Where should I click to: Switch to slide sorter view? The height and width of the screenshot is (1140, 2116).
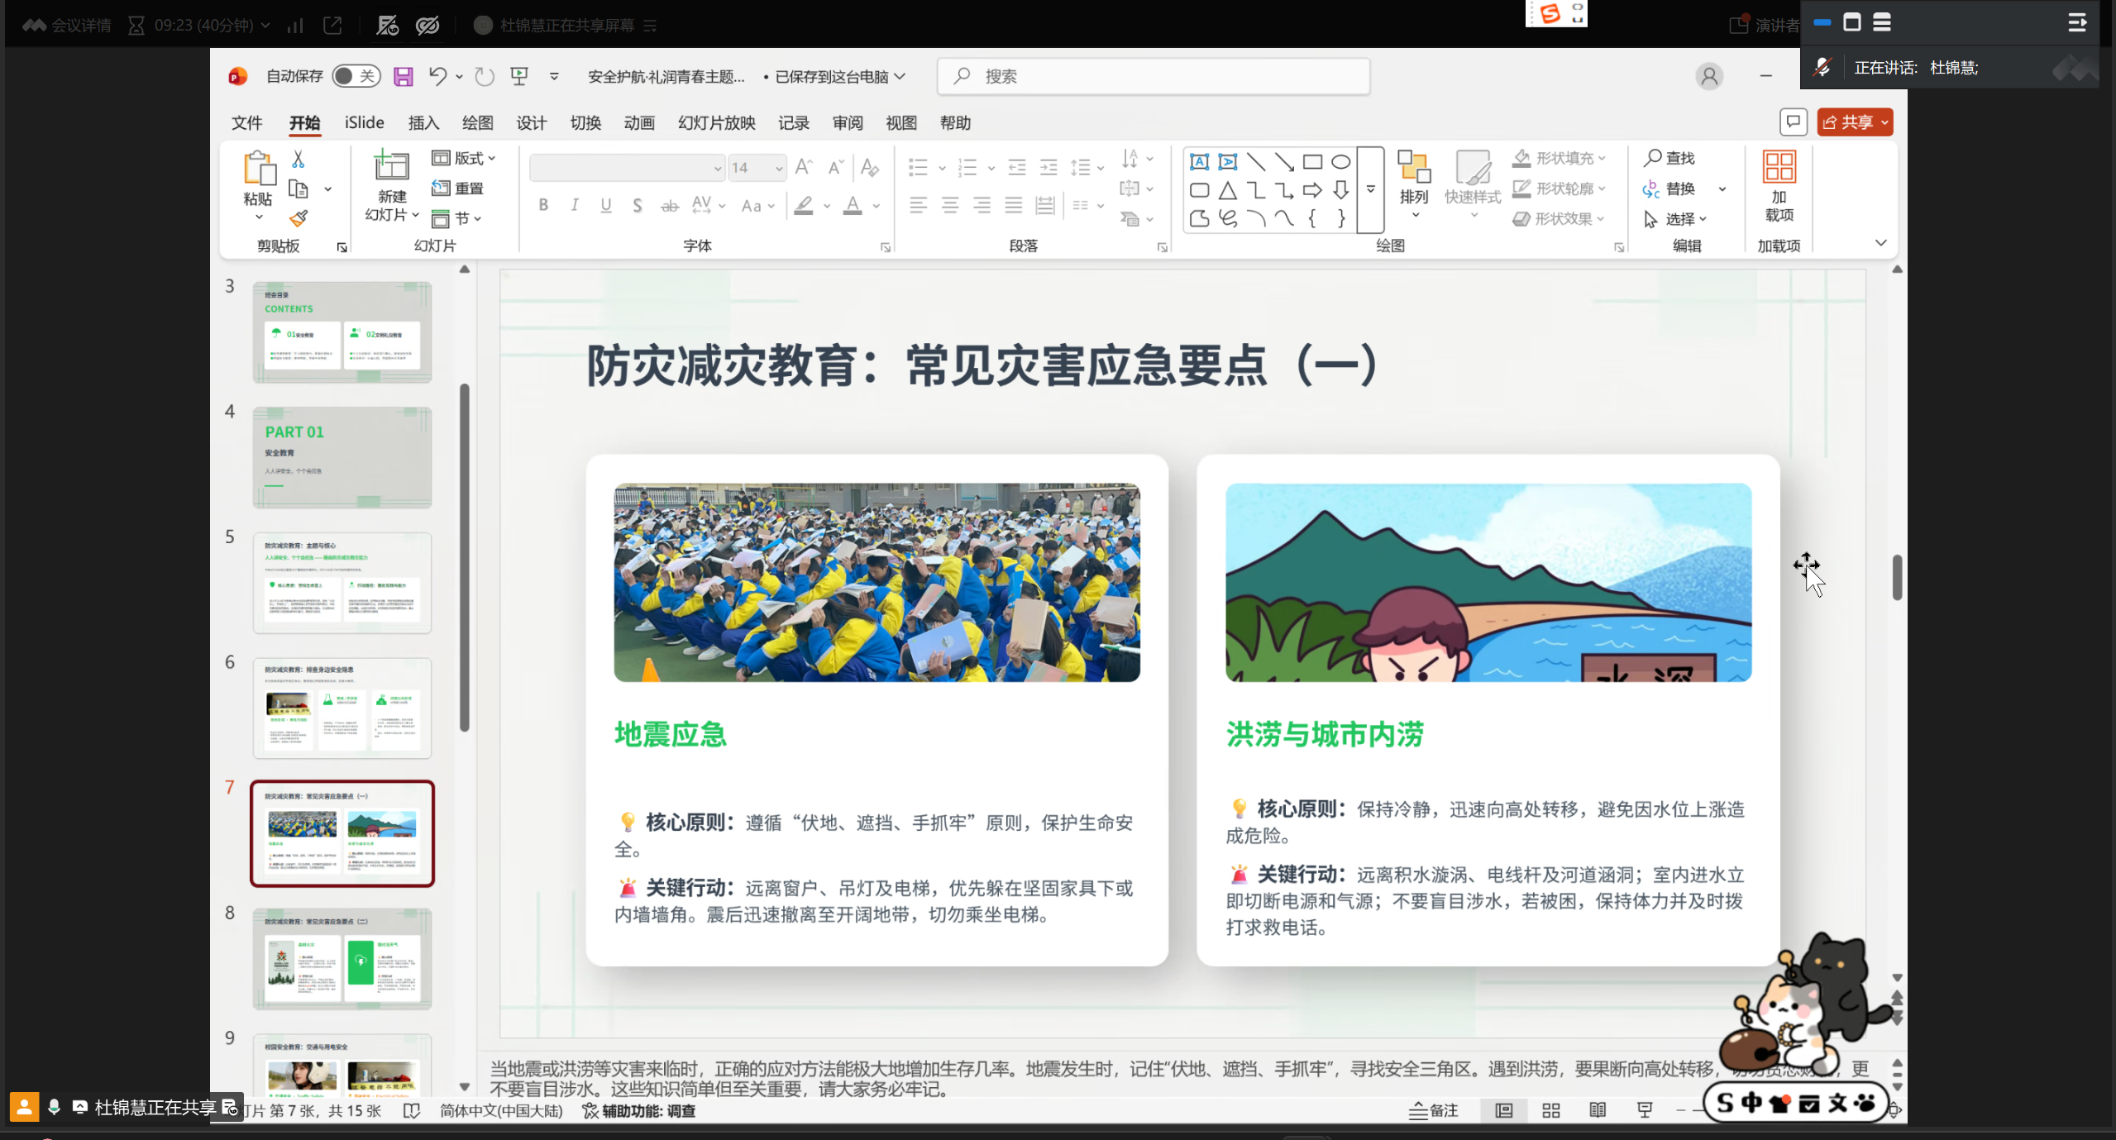[1551, 1110]
